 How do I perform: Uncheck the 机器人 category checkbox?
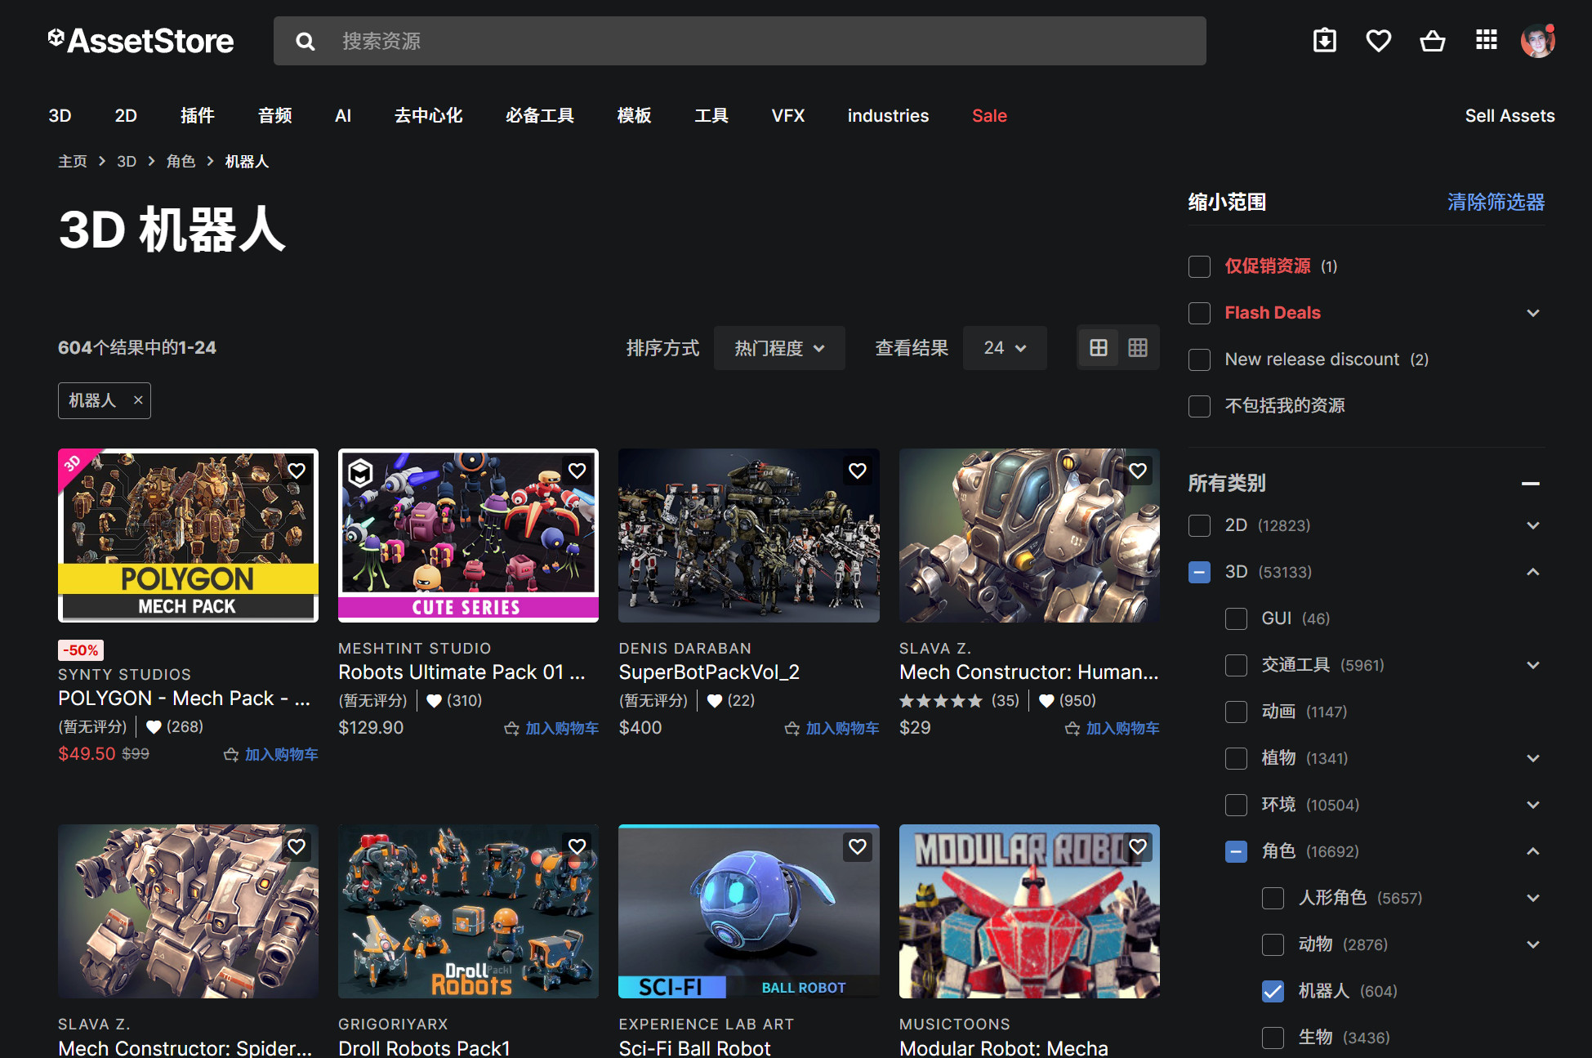click(1273, 991)
